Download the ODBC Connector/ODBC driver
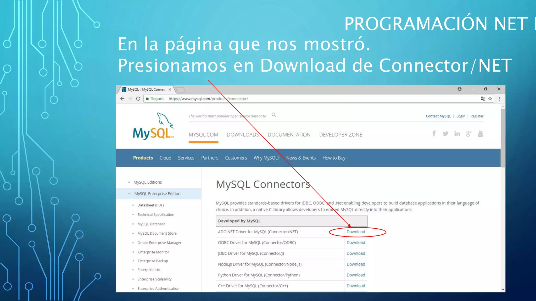 click(356, 242)
